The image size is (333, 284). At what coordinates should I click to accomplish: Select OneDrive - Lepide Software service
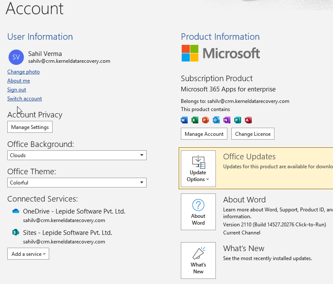pyautogui.click(x=74, y=211)
